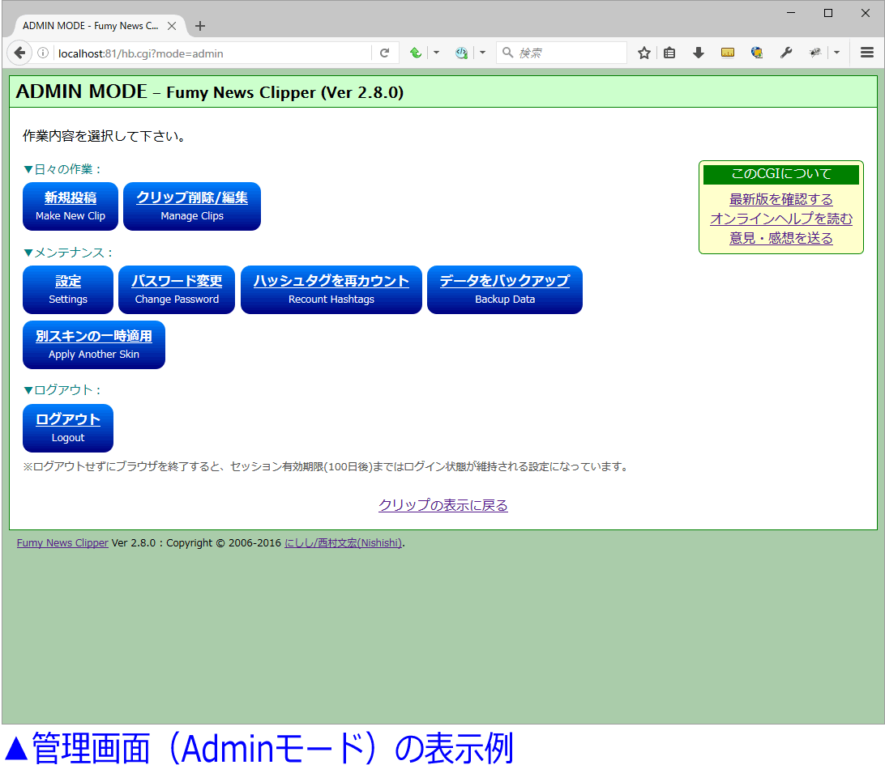
Task: Click ▼日々の作業： section label
Action: [x=62, y=169]
